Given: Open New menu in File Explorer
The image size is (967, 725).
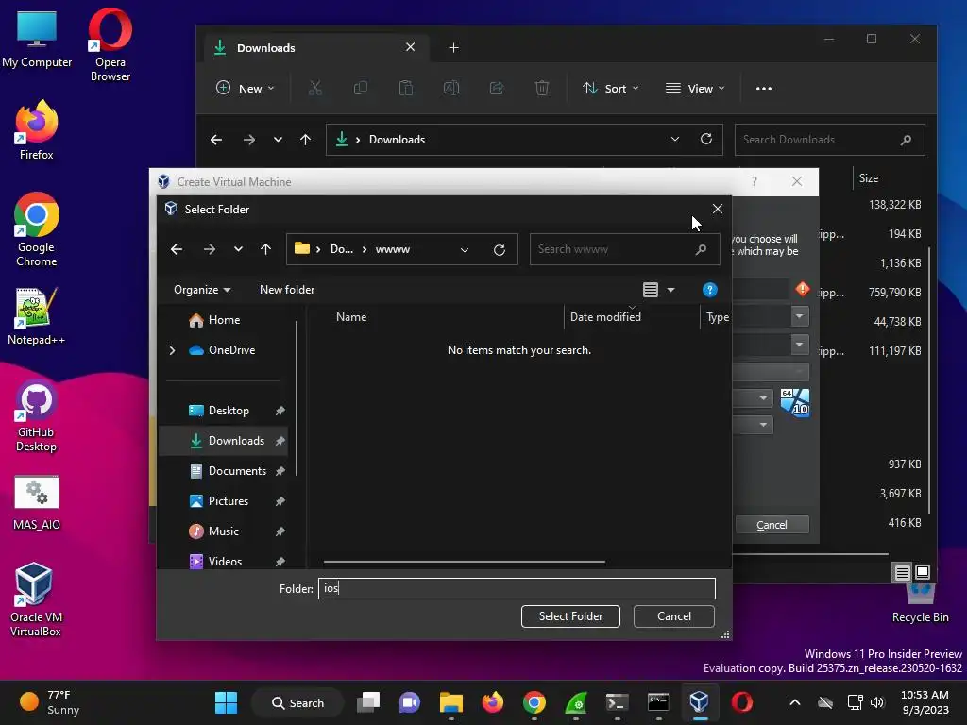Looking at the screenshot, I should coord(245,88).
